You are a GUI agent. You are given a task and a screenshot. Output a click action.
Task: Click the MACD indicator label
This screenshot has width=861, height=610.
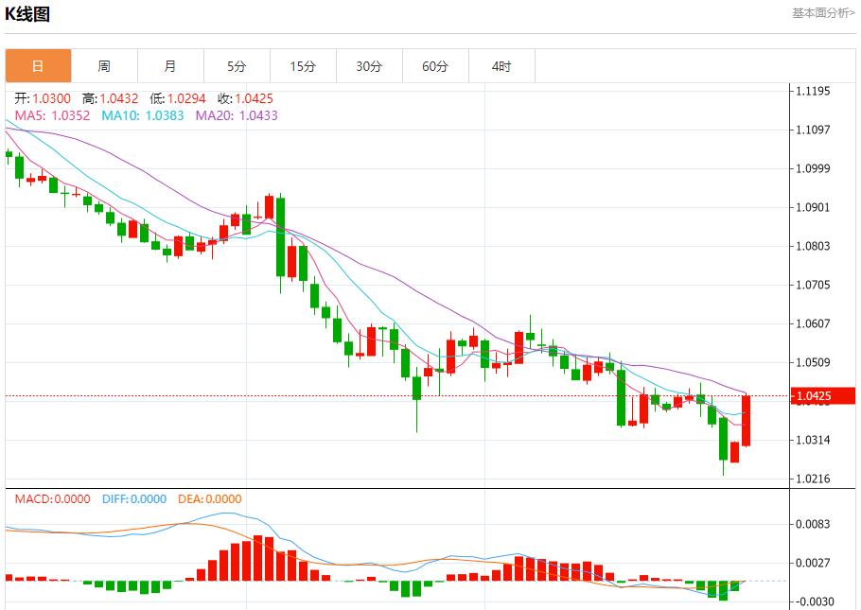pos(52,498)
